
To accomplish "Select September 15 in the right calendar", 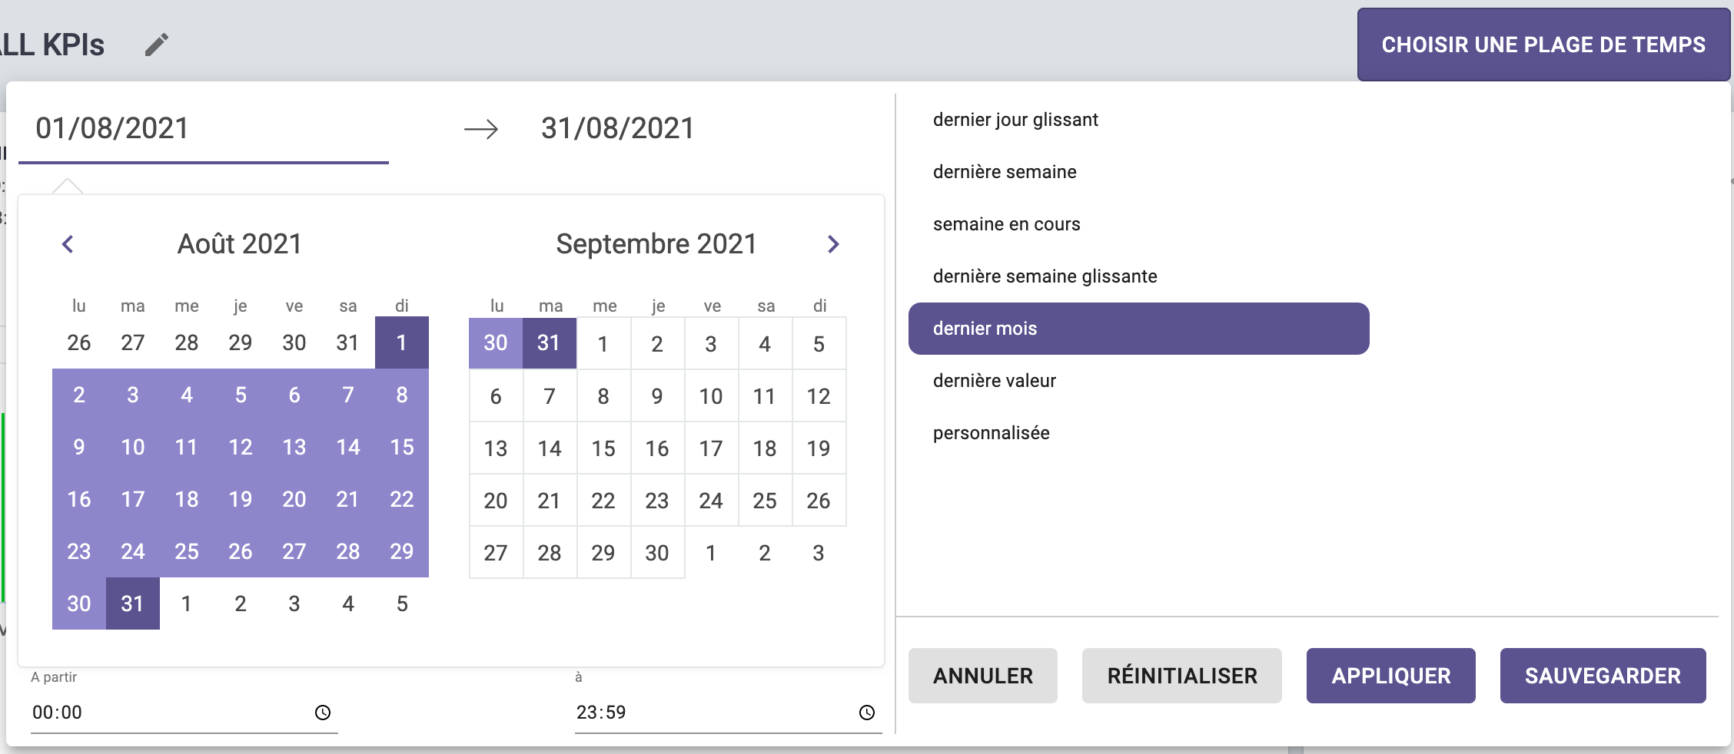I will (x=603, y=448).
